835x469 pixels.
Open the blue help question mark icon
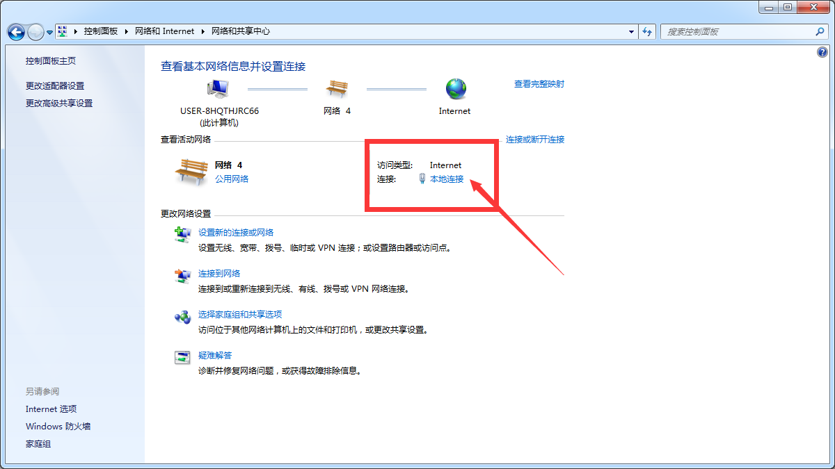[822, 53]
